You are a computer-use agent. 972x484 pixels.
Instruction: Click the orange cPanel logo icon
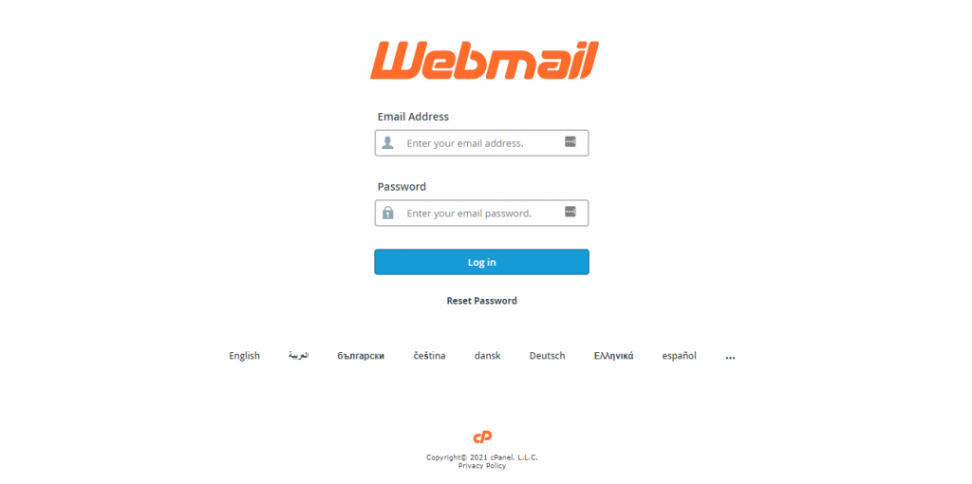(x=482, y=437)
